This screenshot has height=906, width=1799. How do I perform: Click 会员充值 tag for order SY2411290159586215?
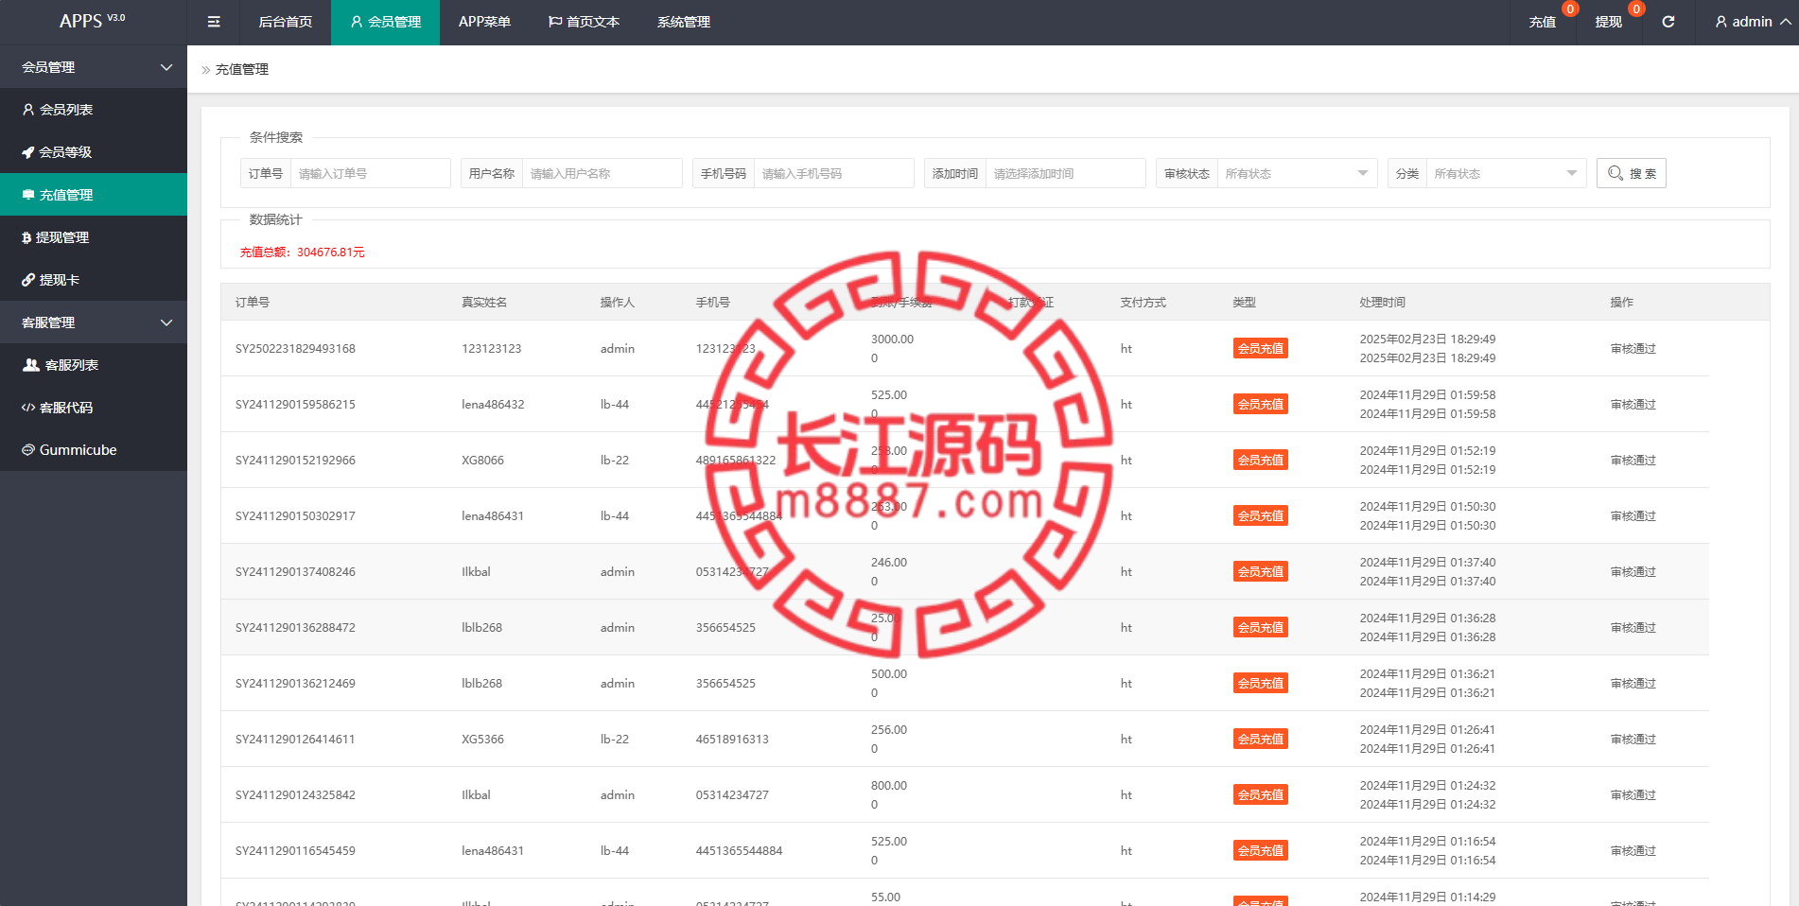click(1260, 404)
